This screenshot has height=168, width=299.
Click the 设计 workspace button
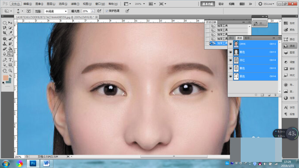coord(221,4)
